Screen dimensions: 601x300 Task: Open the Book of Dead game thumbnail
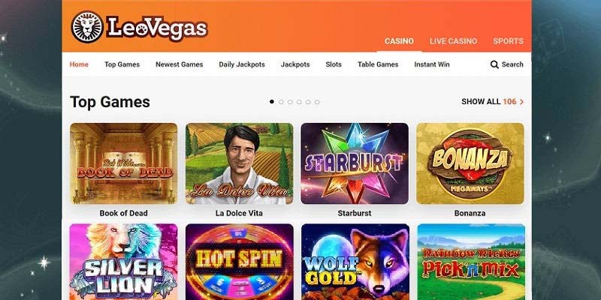click(123, 163)
